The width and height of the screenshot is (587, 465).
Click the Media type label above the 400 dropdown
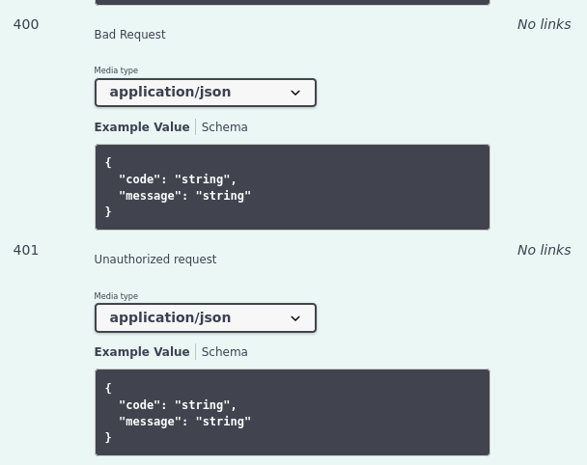click(116, 70)
